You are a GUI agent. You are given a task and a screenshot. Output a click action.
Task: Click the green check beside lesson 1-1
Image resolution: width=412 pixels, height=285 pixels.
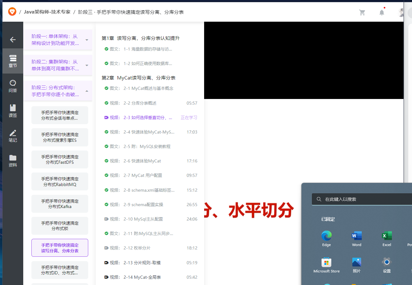coord(106,49)
